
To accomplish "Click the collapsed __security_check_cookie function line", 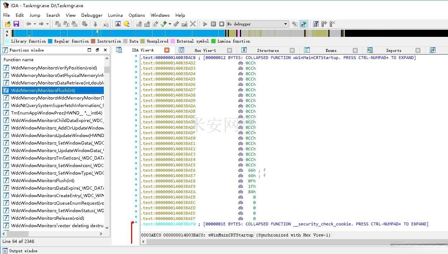I will pyautogui.click(x=284, y=224).
